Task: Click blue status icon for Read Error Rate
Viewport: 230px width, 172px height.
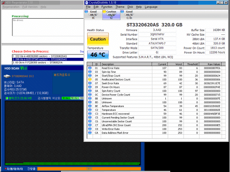Action: (90, 68)
